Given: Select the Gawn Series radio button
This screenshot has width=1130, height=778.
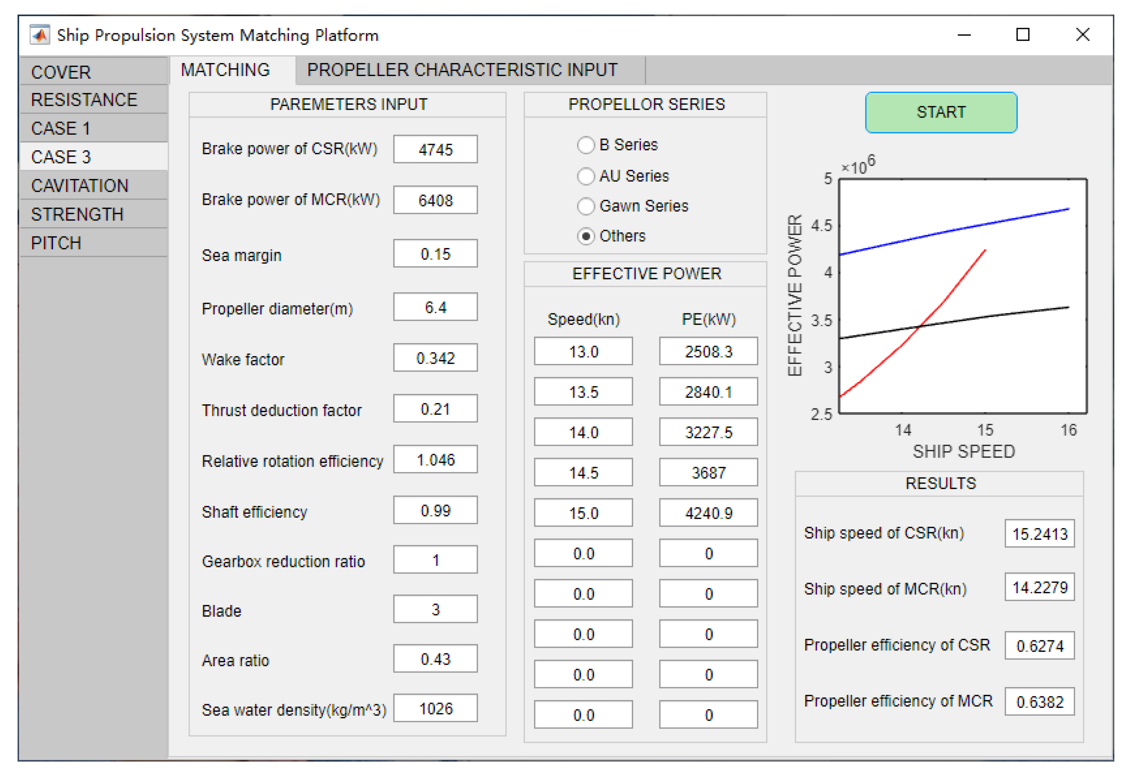Looking at the screenshot, I should click(x=585, y=206).
